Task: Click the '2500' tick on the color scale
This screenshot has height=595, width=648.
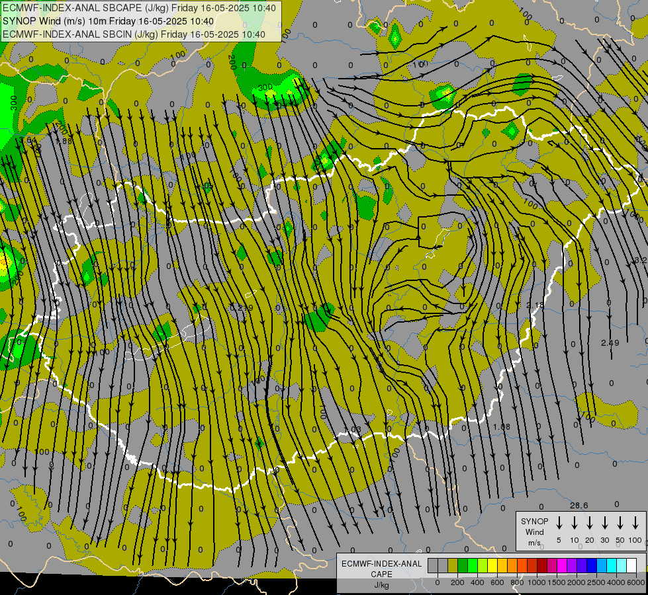Action: [596, 582]
